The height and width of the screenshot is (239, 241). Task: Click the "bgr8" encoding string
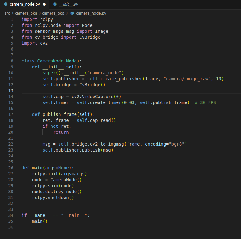tap(176, 144)
